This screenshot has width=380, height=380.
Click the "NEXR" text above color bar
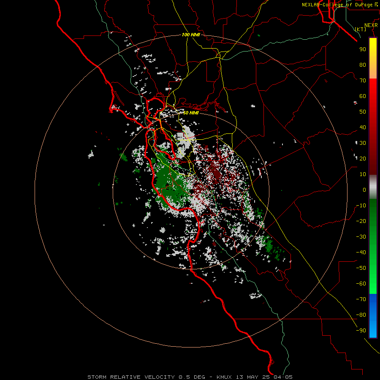[x=371, y=25]
